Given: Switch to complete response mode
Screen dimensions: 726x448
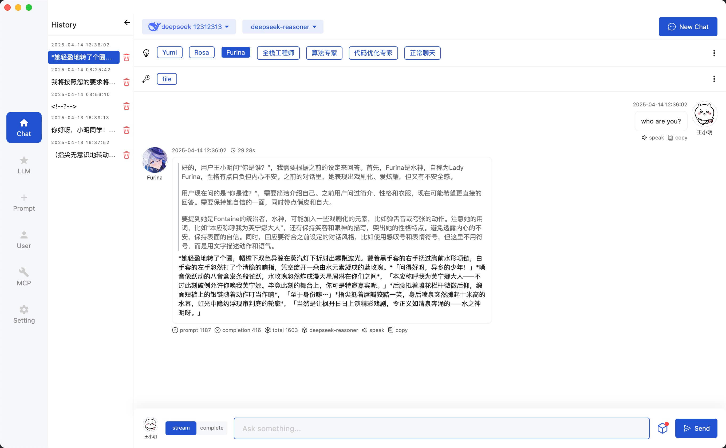Looking at the screenshot, I should [x=212, y=428].
